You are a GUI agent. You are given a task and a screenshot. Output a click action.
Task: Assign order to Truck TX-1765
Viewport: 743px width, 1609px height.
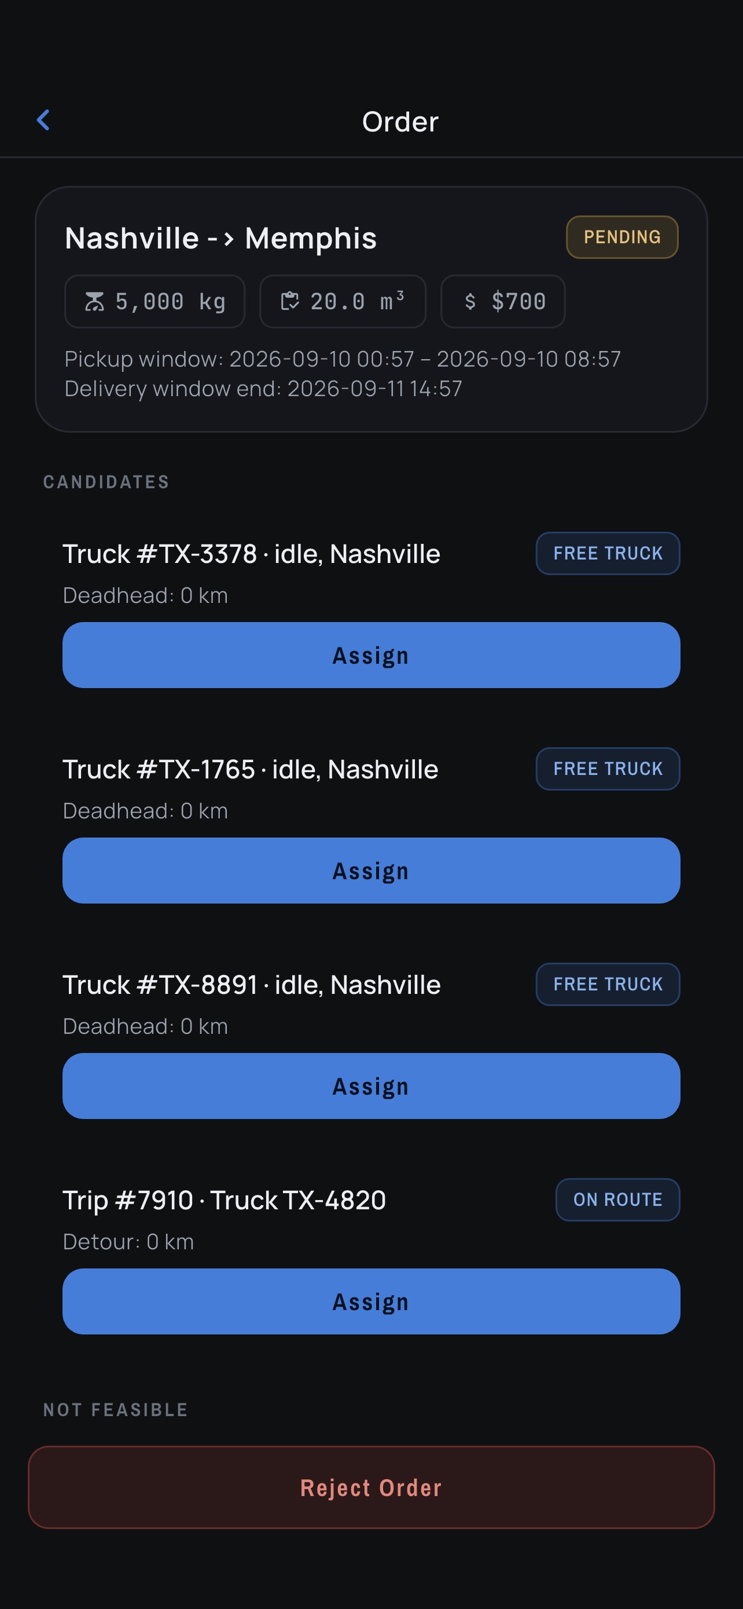coord(371,871)
